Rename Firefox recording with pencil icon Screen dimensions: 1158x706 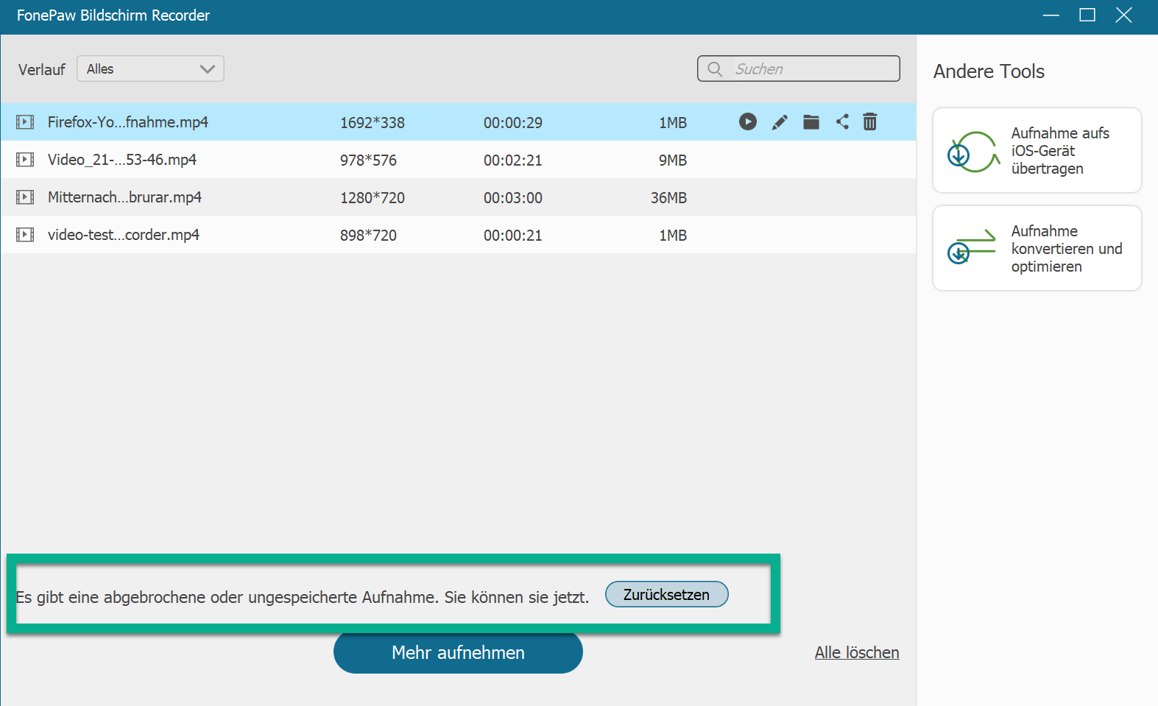tap(780, 122)
